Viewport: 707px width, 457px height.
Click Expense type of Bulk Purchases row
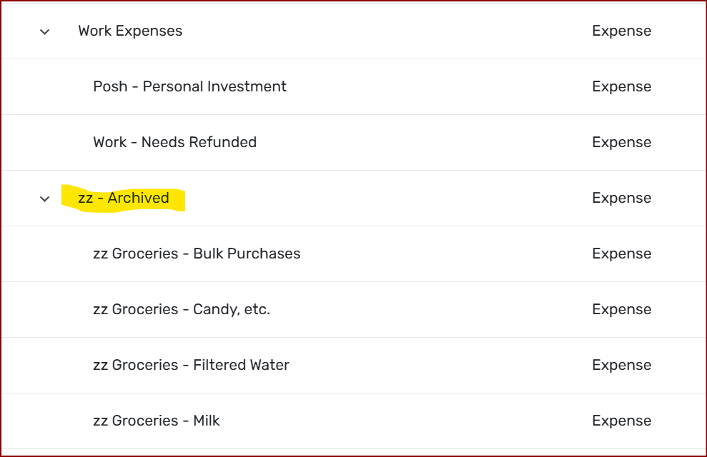621,253
